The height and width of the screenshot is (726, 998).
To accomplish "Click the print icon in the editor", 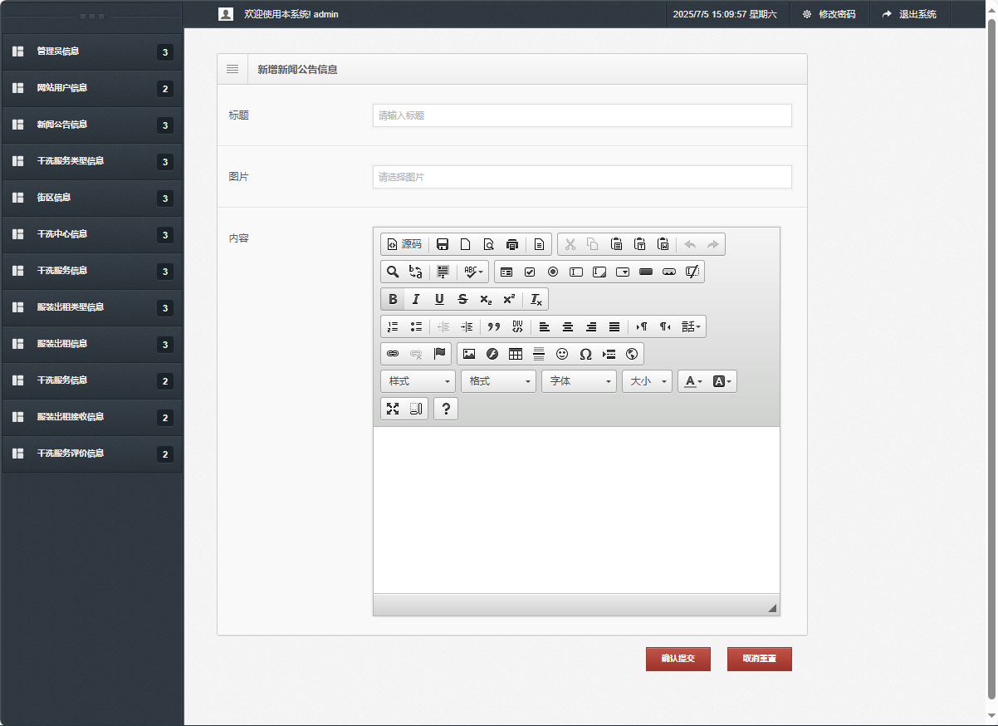I will 512,244.
